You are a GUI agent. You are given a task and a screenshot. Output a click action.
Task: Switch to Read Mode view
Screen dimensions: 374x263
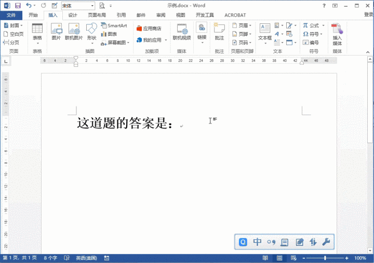click(265, 258)
